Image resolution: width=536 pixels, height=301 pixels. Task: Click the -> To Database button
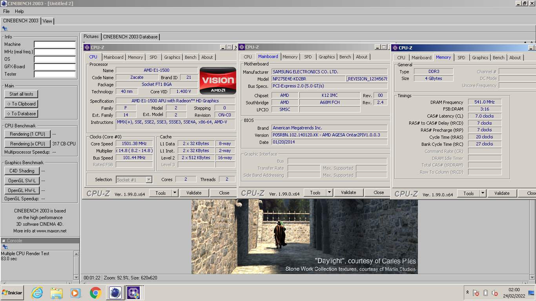[x=22, y=114]
